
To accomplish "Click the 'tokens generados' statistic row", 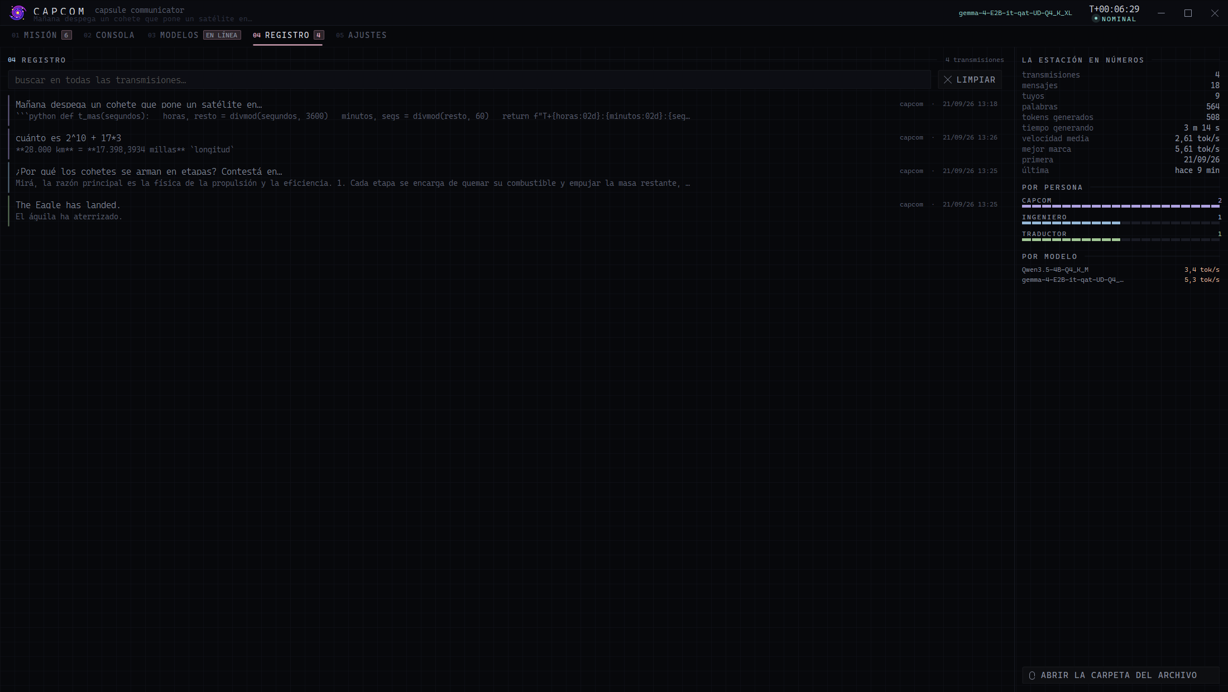I will (1120, 117).
